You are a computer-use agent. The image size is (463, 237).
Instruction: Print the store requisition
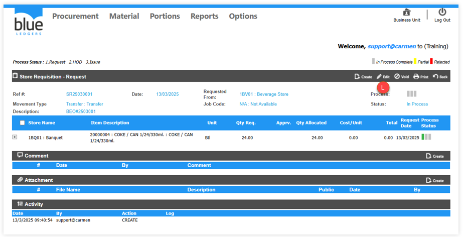click(x=421, y=77)
